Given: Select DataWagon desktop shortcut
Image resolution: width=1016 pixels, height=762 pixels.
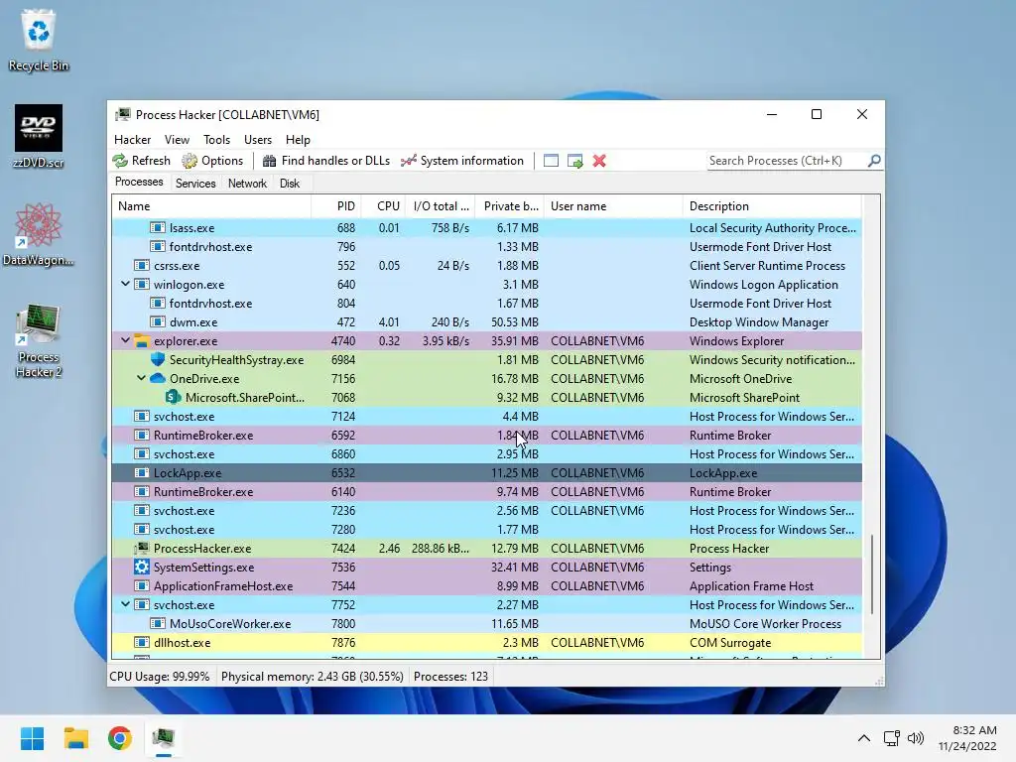Looking at the screenshot, I should tap(39, 234).
